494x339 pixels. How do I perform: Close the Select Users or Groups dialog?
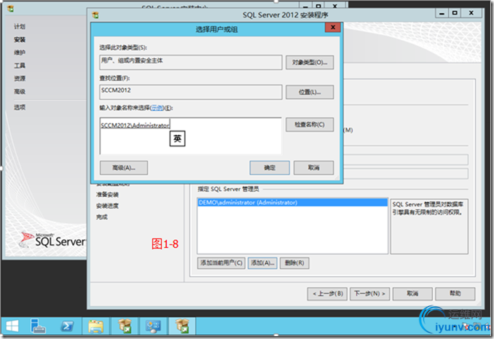pos(333,28)
